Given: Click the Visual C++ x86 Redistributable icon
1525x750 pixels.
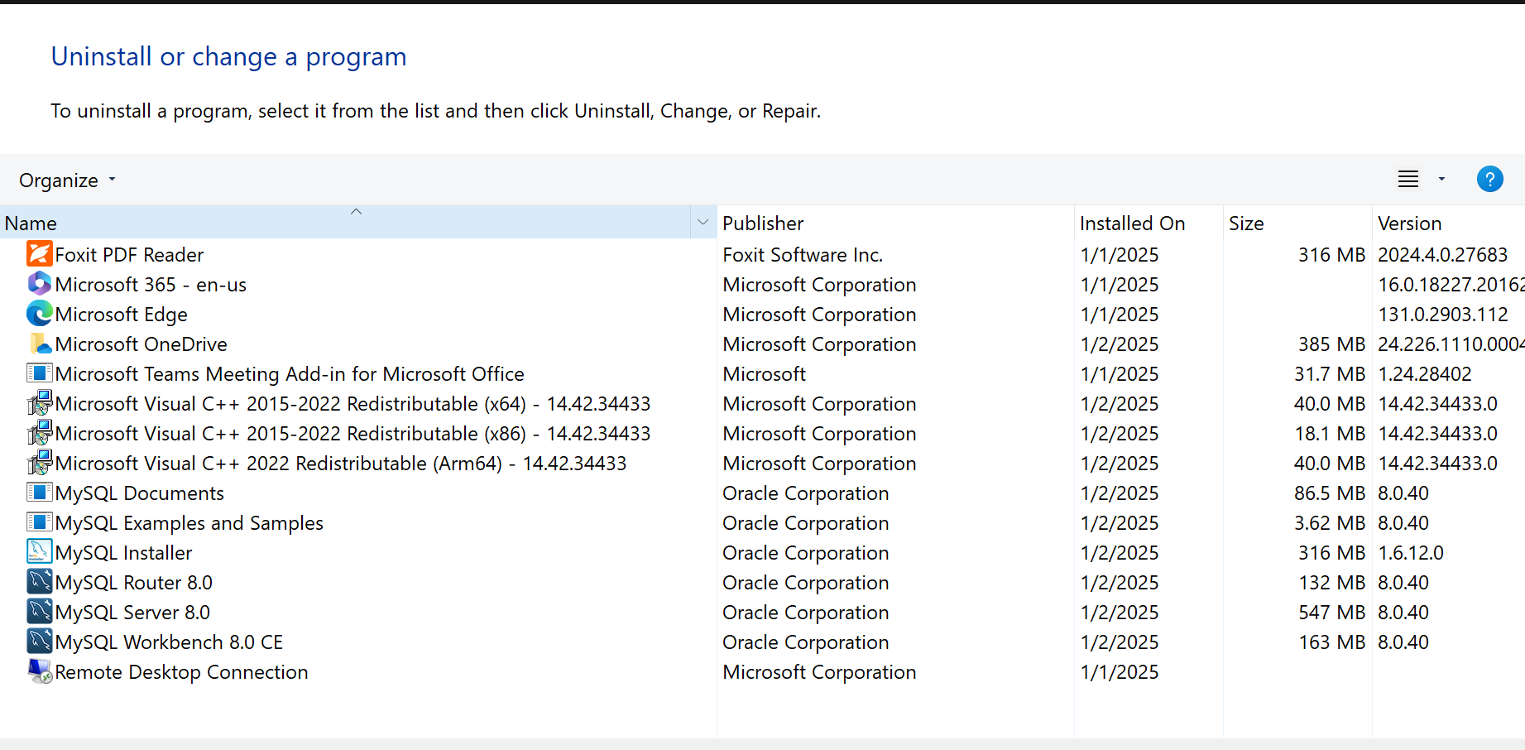Looking at the screenshot, I should point(40,432).
